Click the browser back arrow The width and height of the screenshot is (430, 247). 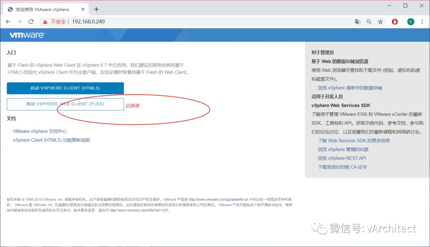[x=8, y=21]
